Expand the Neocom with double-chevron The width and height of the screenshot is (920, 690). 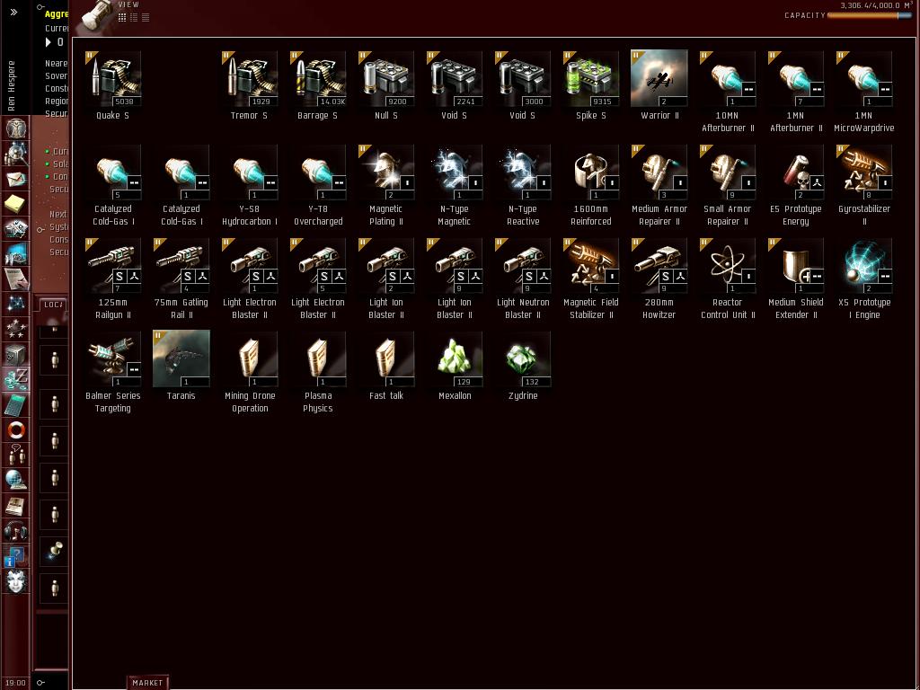[14, 12]
